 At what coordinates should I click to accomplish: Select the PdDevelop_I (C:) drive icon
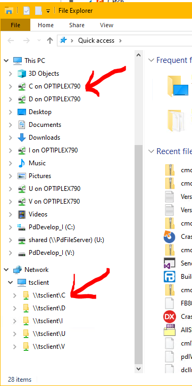click(22, 227)
